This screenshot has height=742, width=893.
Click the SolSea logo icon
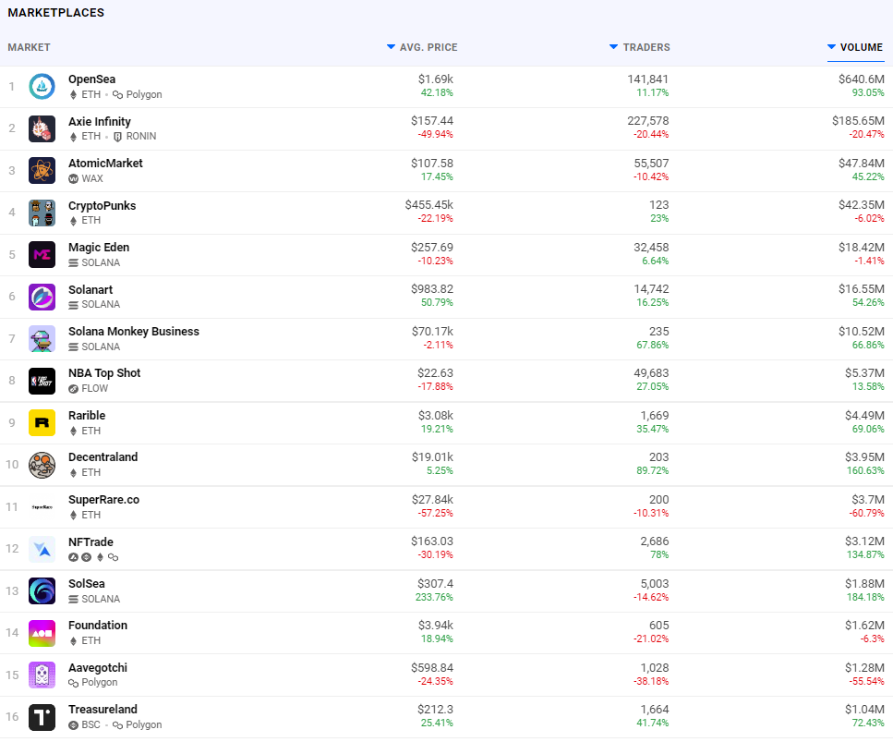[42, 591]
